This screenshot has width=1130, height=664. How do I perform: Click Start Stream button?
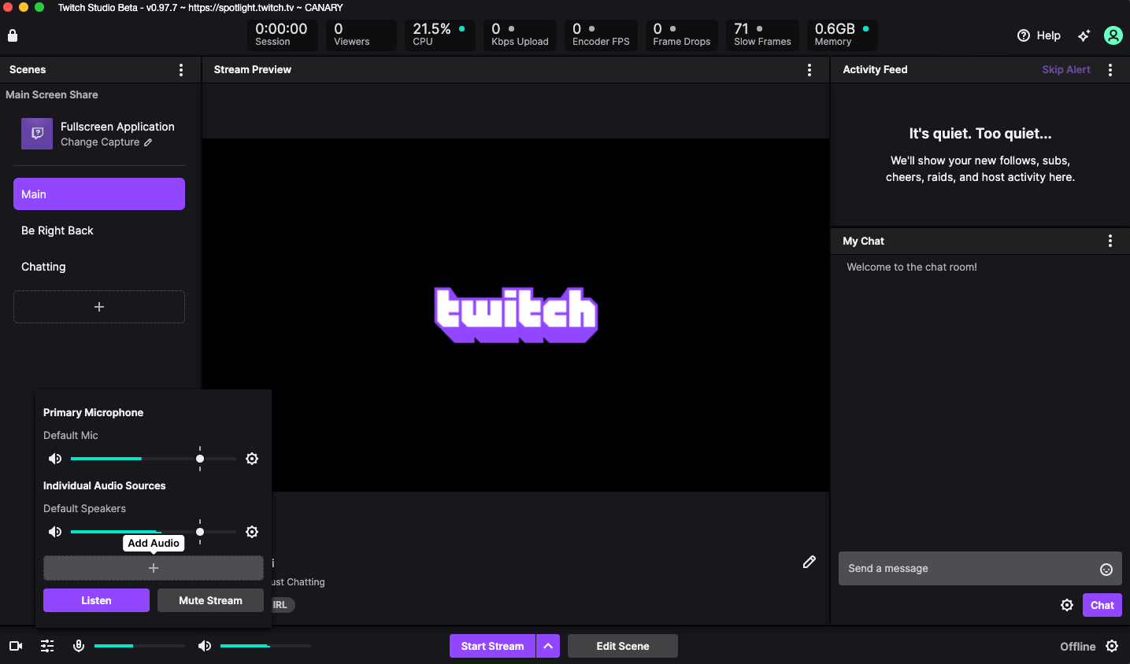(492, 646)
